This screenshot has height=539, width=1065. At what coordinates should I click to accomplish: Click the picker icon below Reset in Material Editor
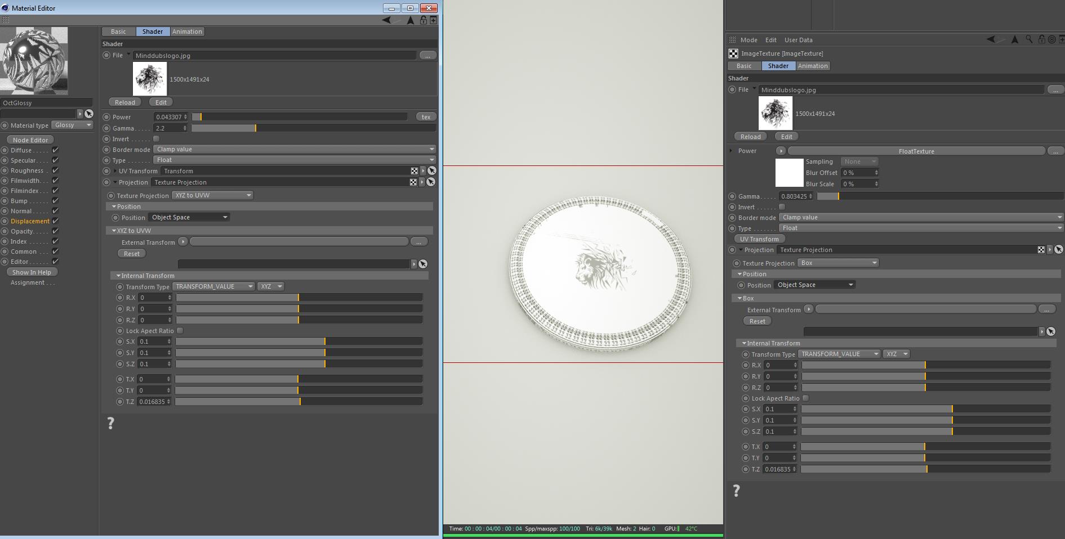[423, 264]
